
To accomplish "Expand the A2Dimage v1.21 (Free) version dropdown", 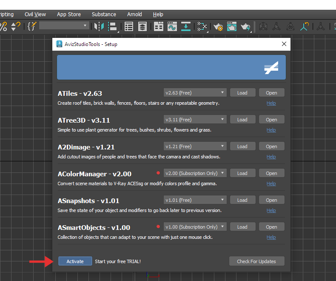I will click(195, 146).
